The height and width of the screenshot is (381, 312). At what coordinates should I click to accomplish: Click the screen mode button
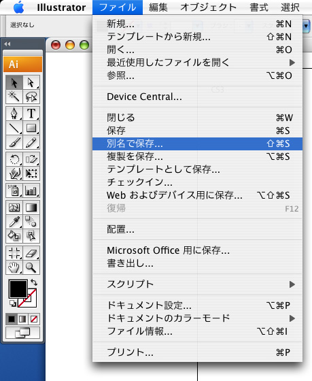coord(22,333)
